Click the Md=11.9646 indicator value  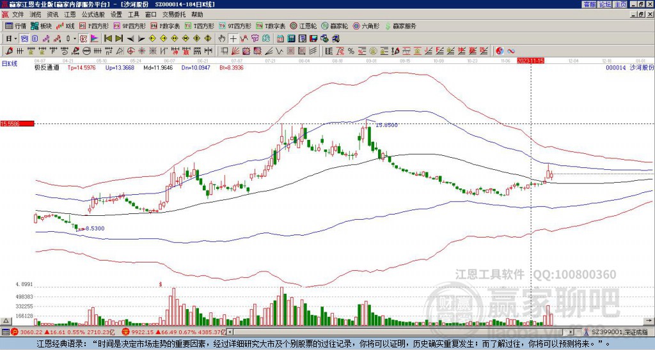click(158, 67)
